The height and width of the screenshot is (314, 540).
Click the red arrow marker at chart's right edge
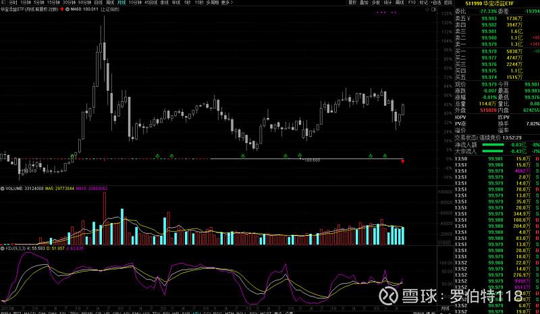403,160
